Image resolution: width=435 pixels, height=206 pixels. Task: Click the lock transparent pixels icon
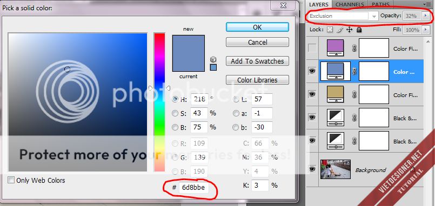pos(330,30)
